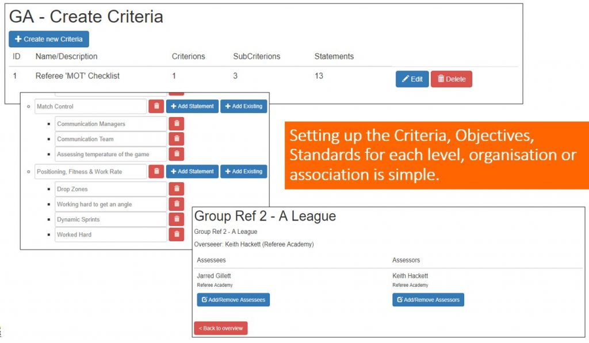Image resolution: width=589 pixels, height=343 pixels.
Task: Remove the Worked Hard statement
Action: coord(176,234)
